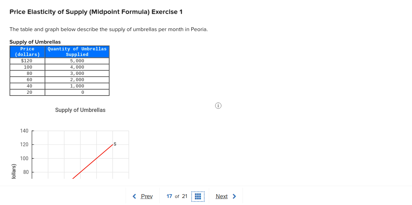This screenshot has width=412, height=205.
Task: Click the Prev link
Action: pos(147,196)
